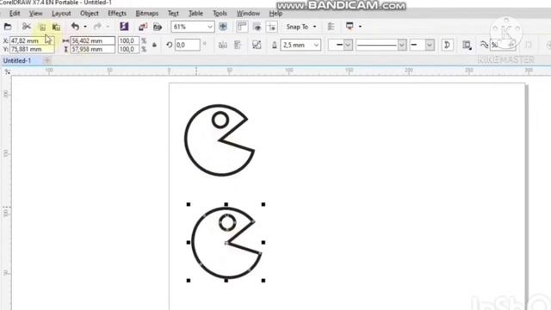Click the upper Pac-Man shape outline
This screenshot has width=551, height=310.
click(x=185, y=139)
